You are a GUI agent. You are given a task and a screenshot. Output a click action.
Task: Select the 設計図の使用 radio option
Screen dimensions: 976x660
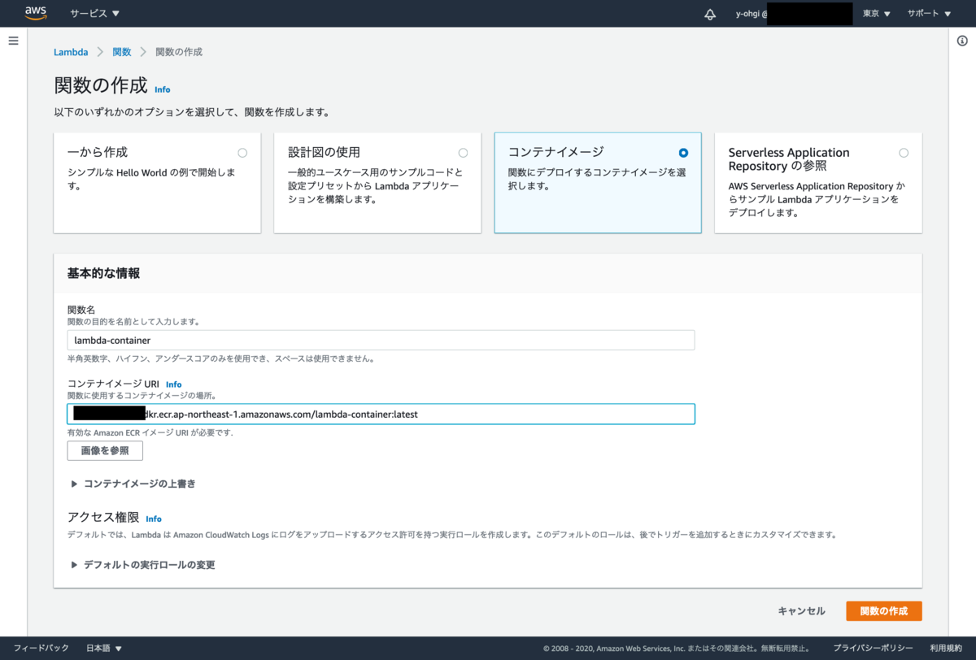(x=463, y=153)
